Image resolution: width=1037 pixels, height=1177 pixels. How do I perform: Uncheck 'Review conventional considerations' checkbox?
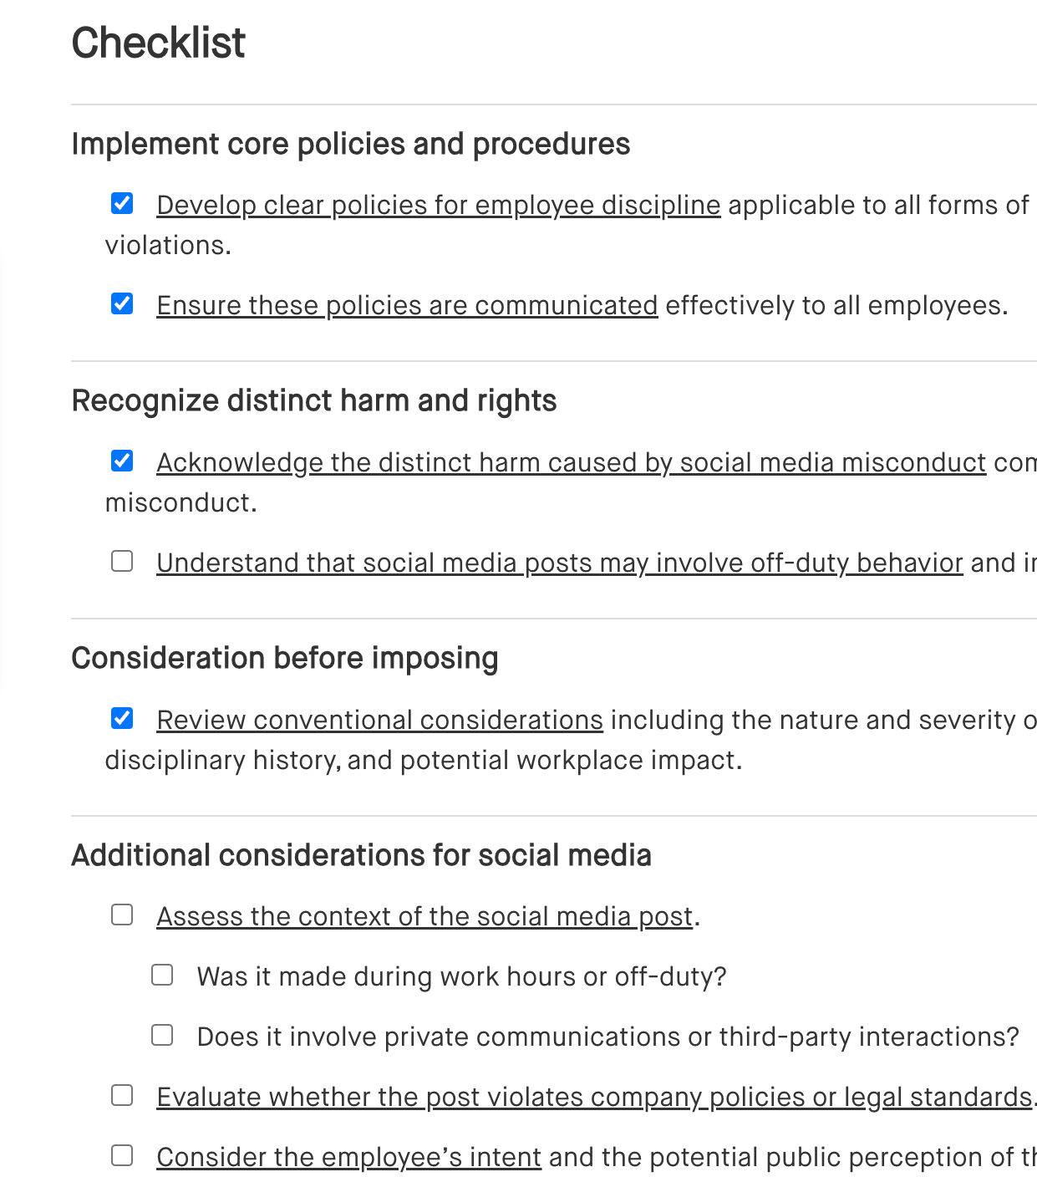pos(122,718)
